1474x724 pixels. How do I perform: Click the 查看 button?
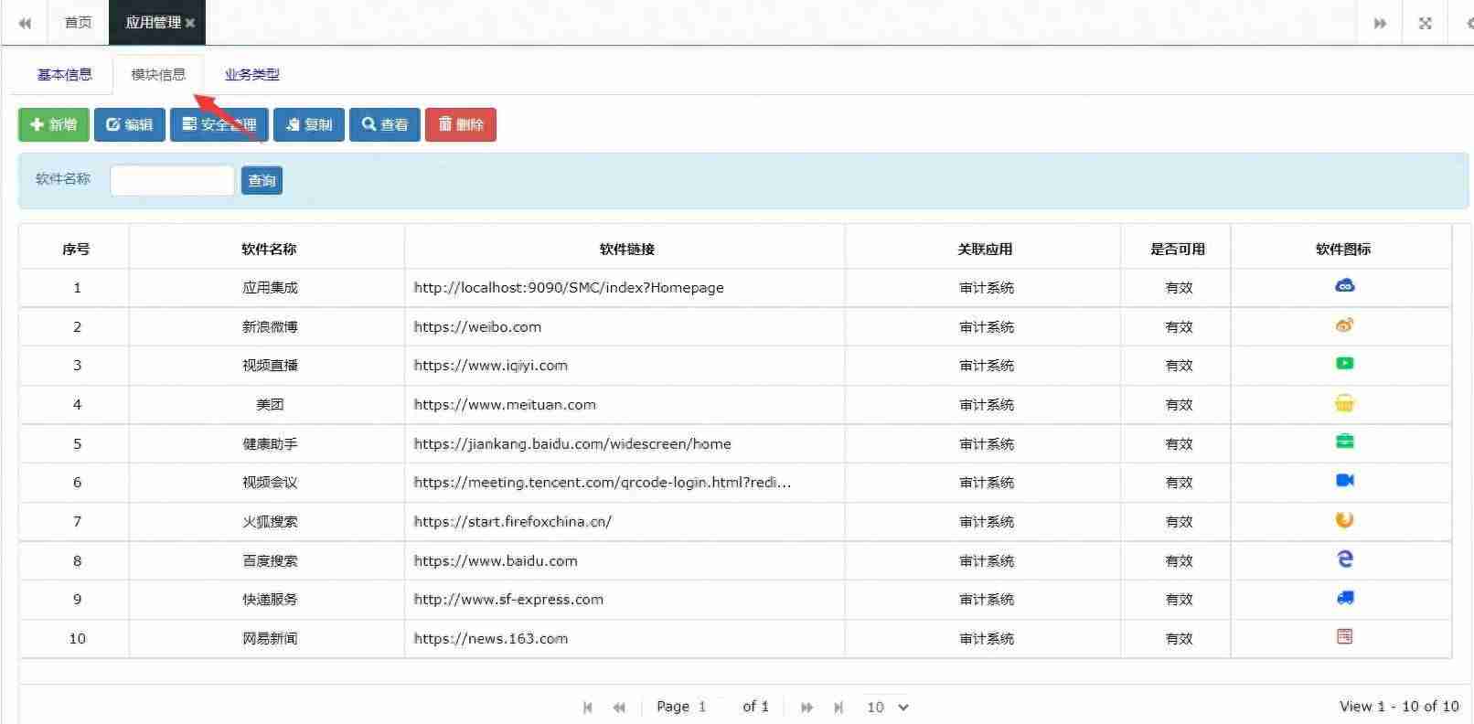point(385,124)
